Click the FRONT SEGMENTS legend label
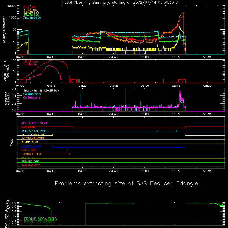The width and height of the screenshot is (228, 228). (40, 219)
